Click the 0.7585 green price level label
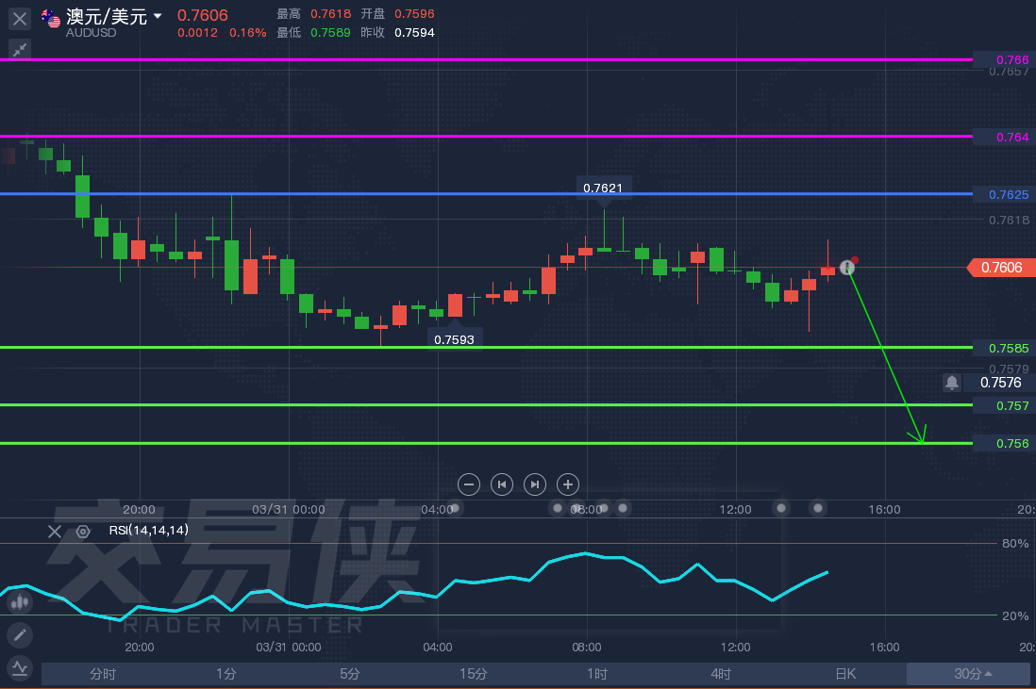The height and width of the screenshot is (689, 1036). click(1004, 348)
